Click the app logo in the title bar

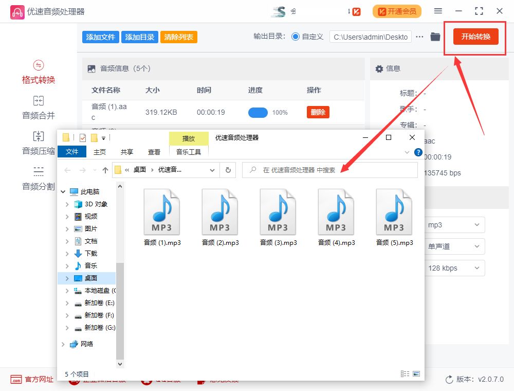click(x=17, y=11)
